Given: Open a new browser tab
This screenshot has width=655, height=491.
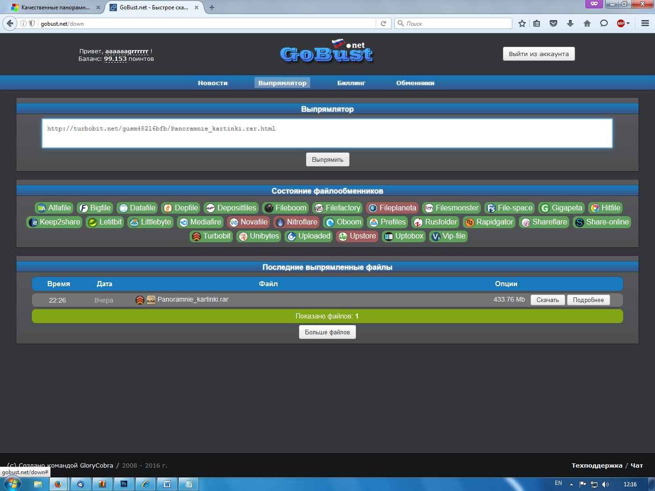Looking at the screenshot, I should pyautogui.click(x=212, y=7).
